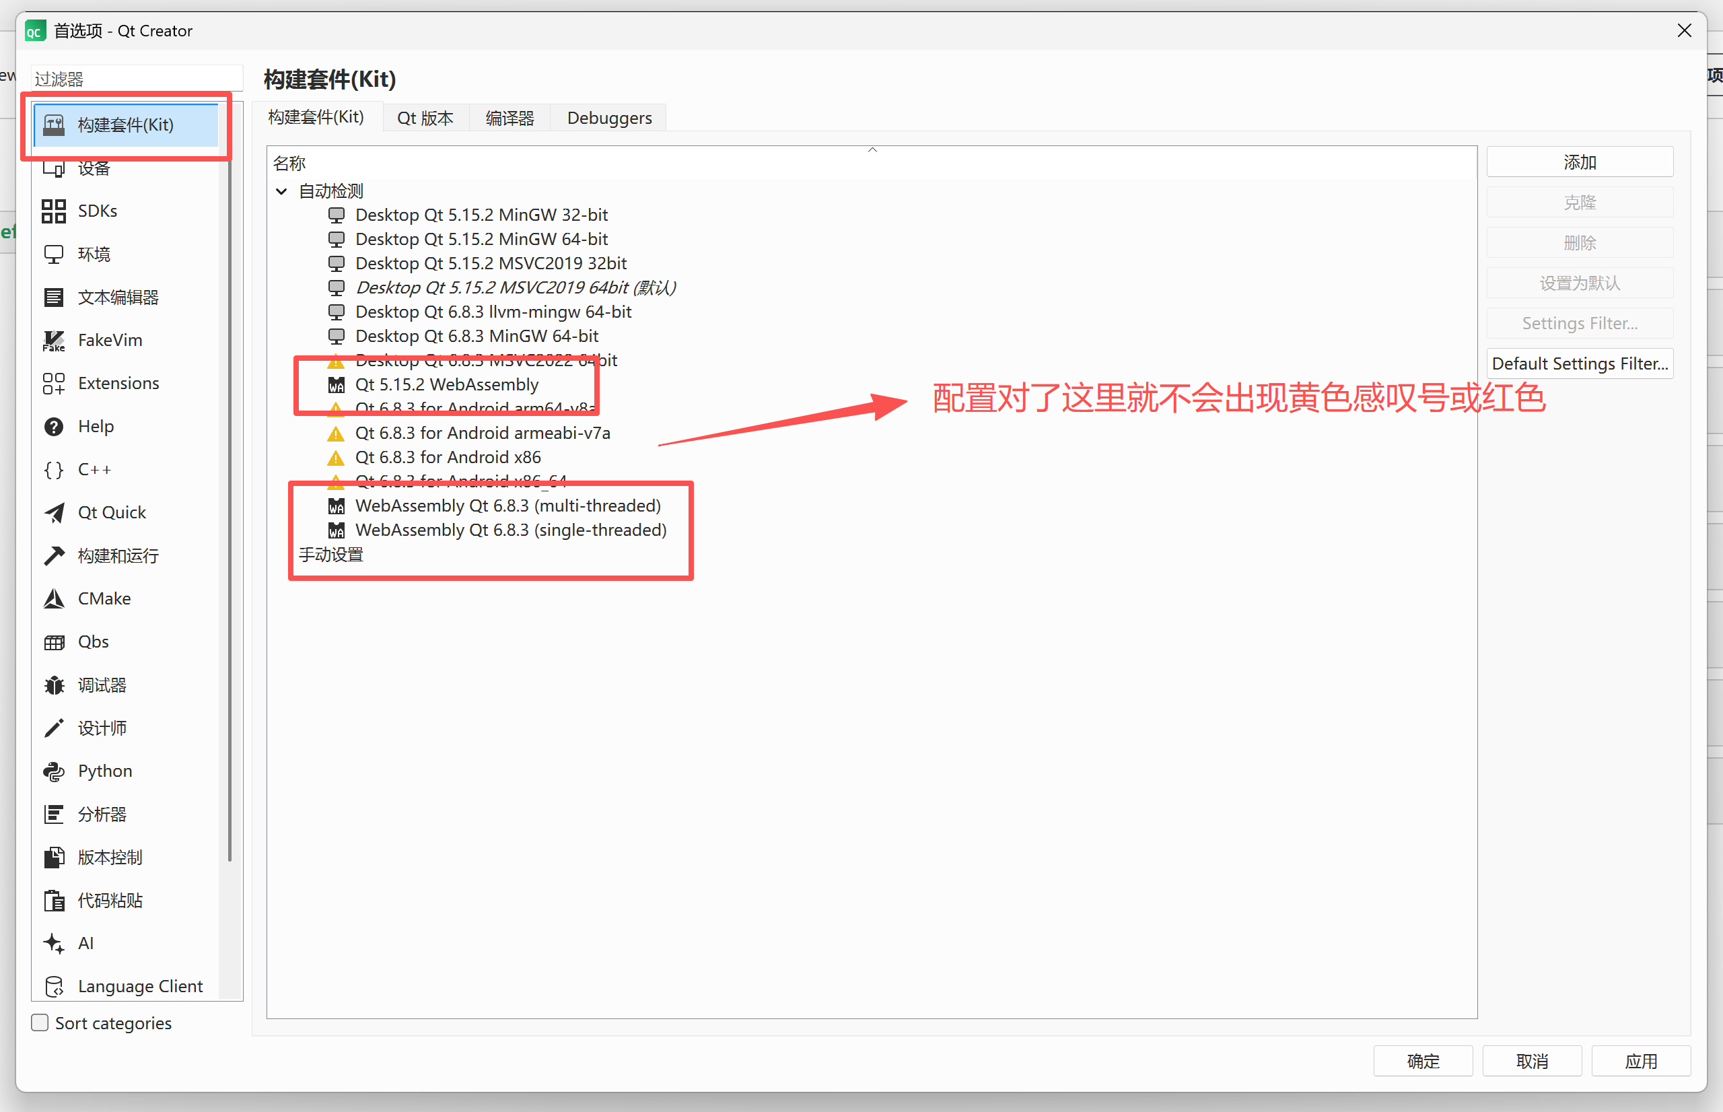Viewport: 1723px width, 1112px height.
Task: Open the 编译器 tab
Action: pyautogui.click(x=509, y=118)
